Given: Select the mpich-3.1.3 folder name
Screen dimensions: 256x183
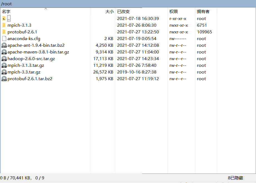Looking at the screenshot, I should coord(19,25).
